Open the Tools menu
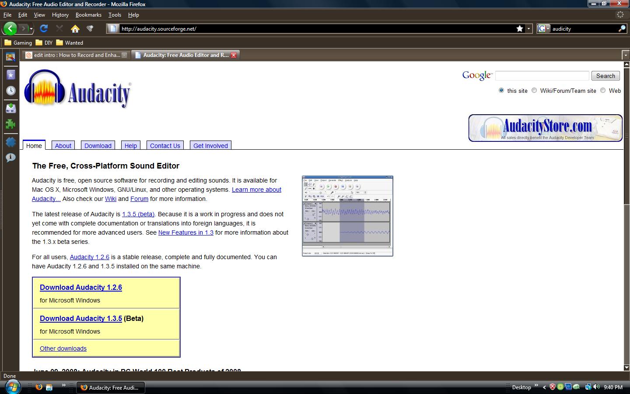 (115, 14)
